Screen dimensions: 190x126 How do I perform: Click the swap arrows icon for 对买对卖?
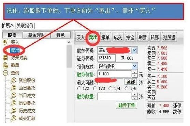point(5,58)
